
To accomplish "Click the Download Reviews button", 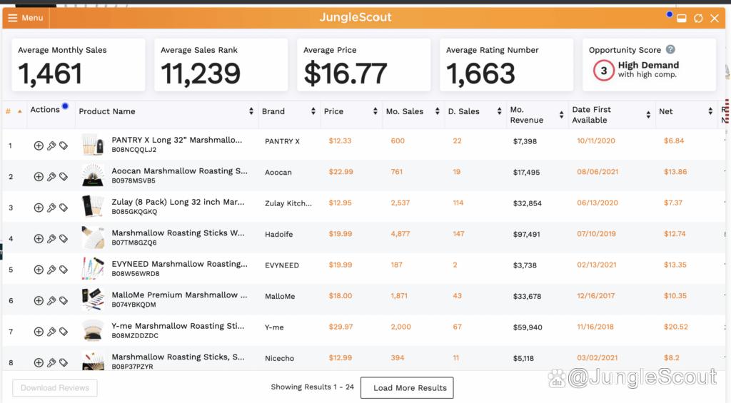I will coord(55,388).
